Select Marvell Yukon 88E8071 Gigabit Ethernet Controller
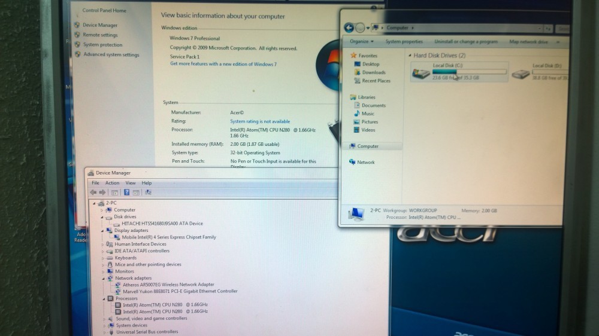 [x=180, y=291]
